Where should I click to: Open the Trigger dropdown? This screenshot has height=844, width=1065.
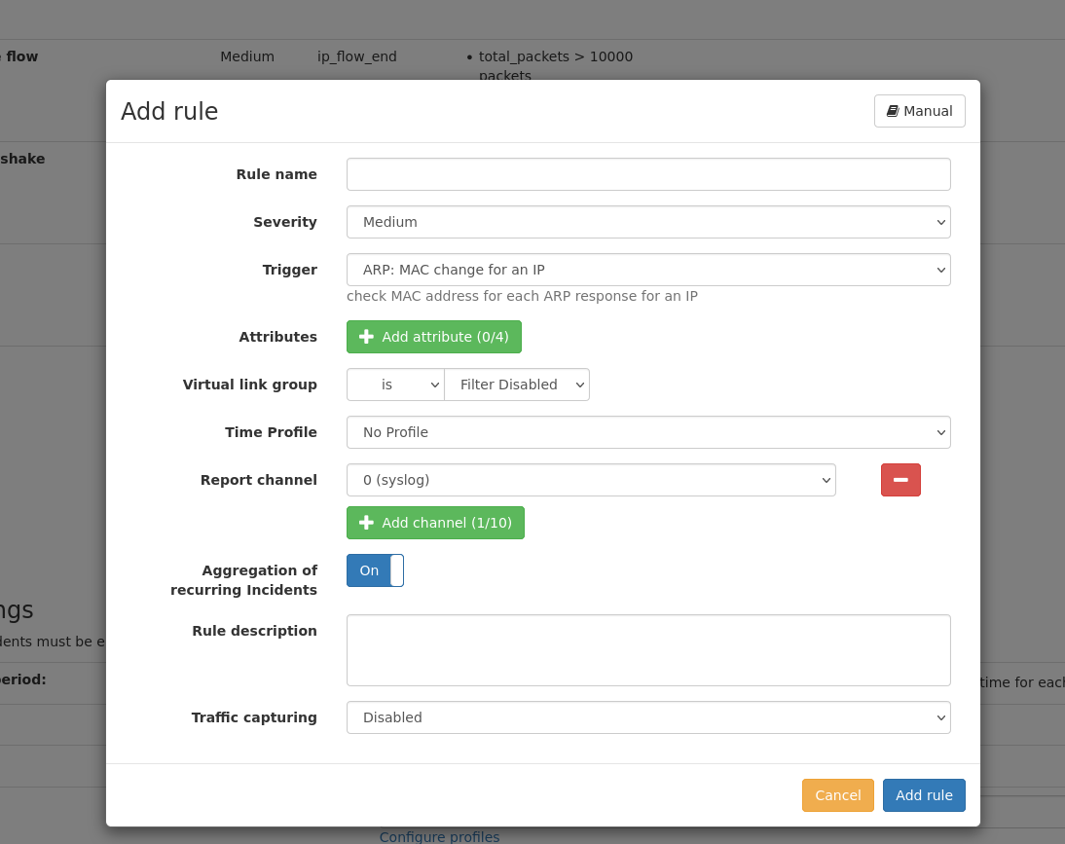(x=648, y=270)
